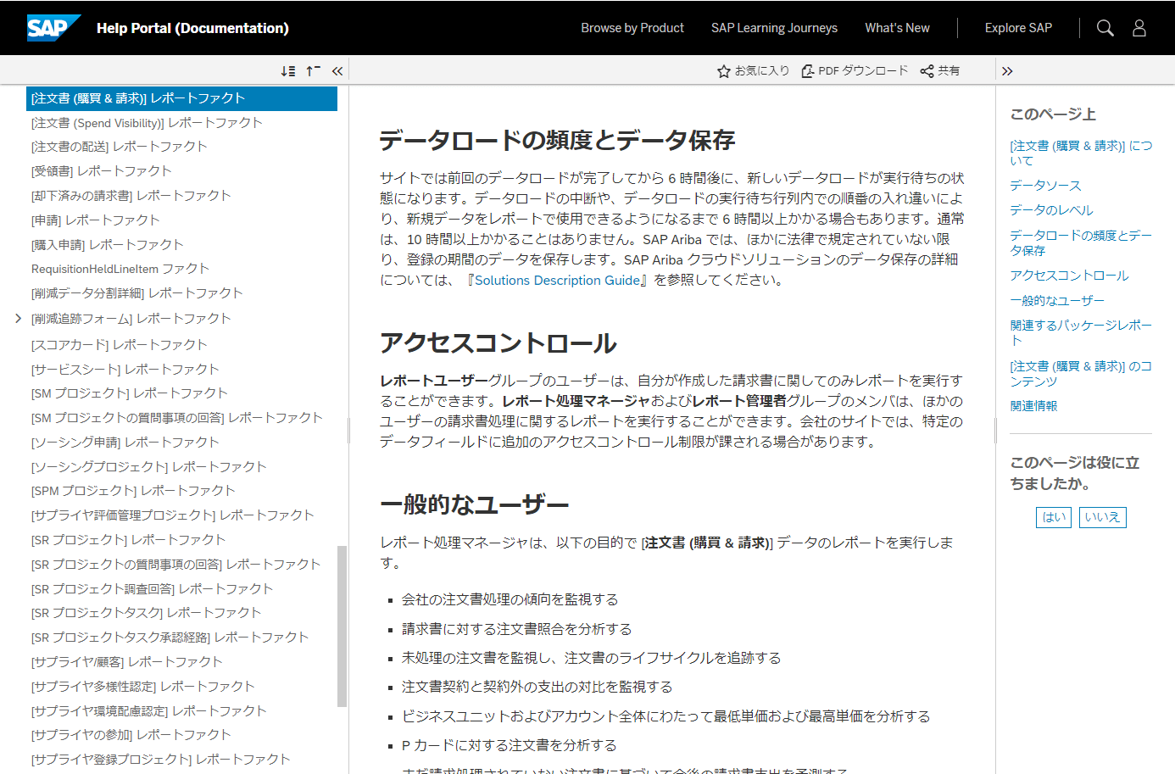The image size is (1175, 774).
Task: Open [サプライヤ評価管理プロジェクト] レポートファクト
Action: click(x=172, y=515)
